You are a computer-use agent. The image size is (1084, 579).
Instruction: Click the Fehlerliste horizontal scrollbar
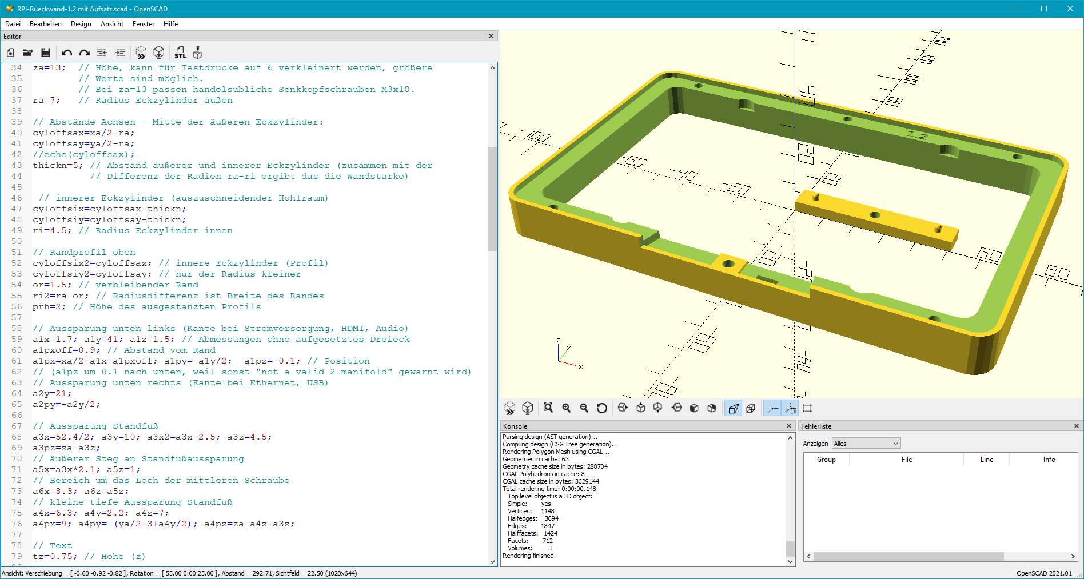point(908,557)
